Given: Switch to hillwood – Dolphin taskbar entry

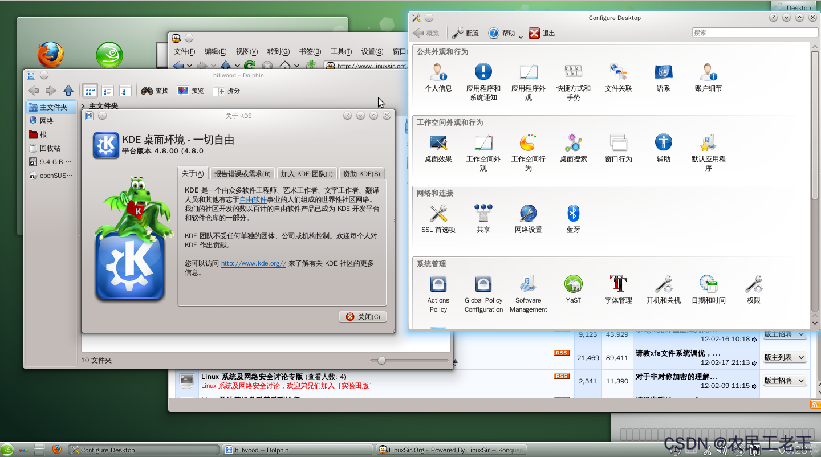Looking at the screenshot, I should tap(297, 450).
